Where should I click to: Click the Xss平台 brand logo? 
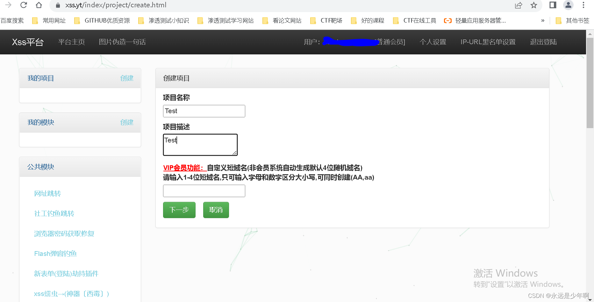click(x=28, y=42)
